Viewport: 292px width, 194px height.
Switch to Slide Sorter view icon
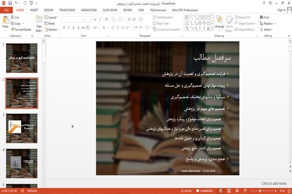(x=229, y=191)
